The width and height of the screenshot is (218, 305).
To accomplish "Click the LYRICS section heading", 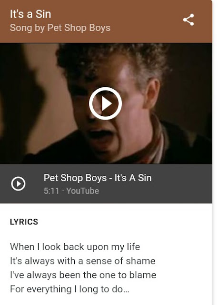I will point(24,222).
